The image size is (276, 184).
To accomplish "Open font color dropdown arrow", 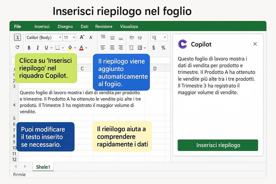I will click(x=86, y=48).
